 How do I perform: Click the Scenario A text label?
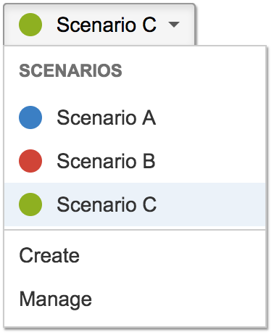[107, 117]
